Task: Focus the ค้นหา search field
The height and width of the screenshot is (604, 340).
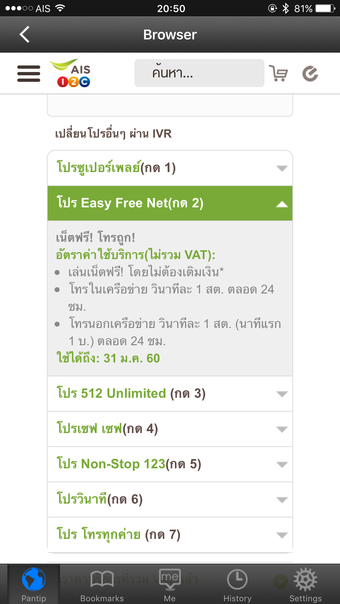Action: (199, 73)
